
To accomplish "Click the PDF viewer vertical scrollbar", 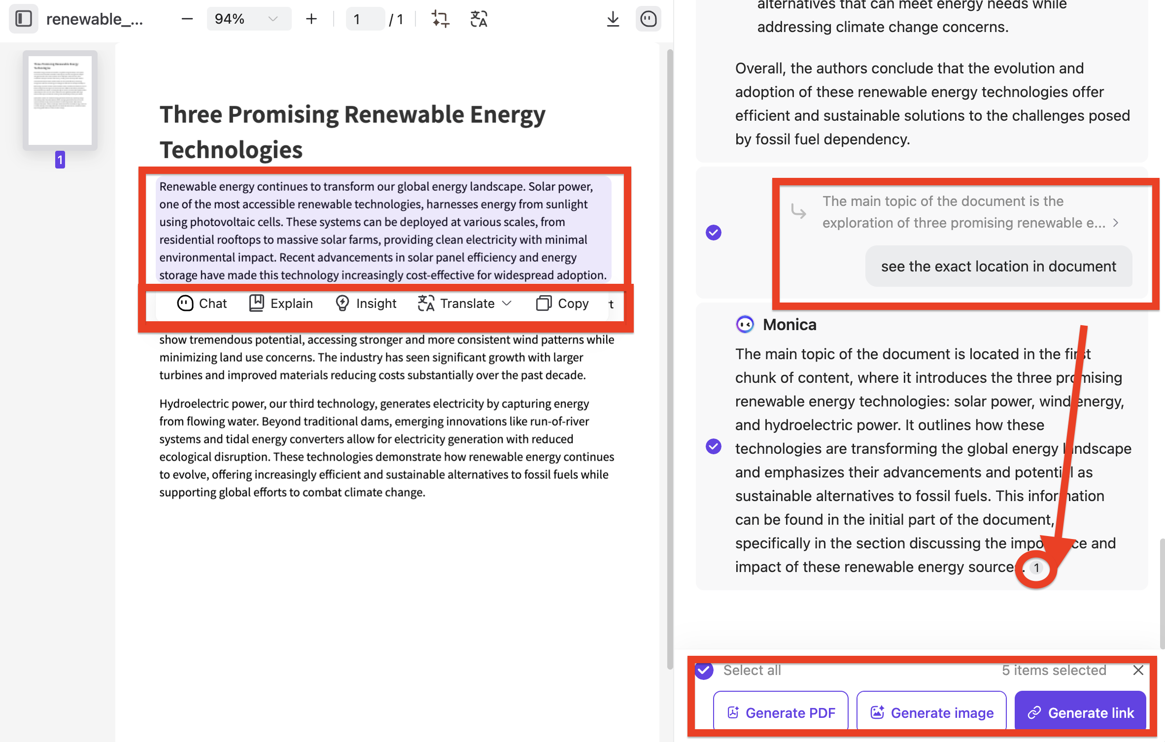I will tap(670, 360).
